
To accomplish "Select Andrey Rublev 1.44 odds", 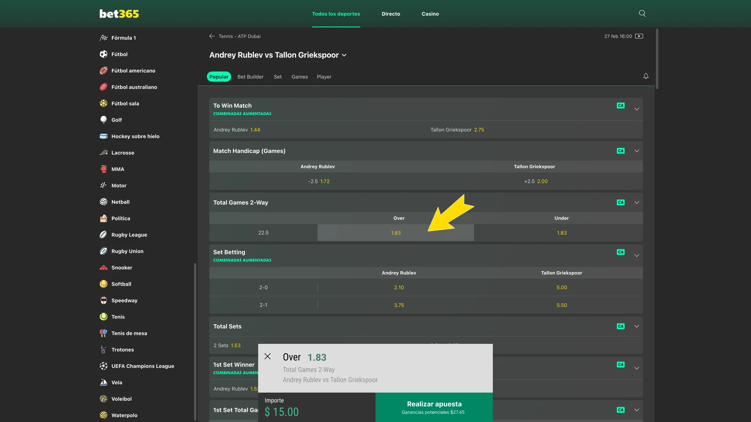I will pos(237,129).
